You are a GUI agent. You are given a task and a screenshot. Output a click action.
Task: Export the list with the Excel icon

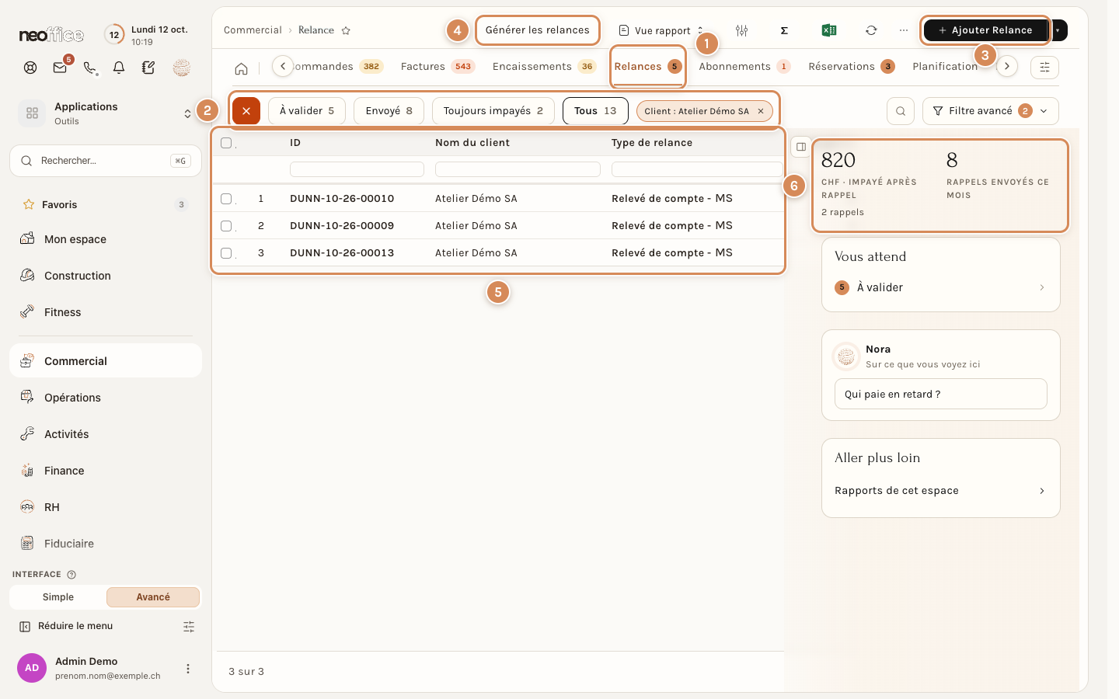point(829,30)
